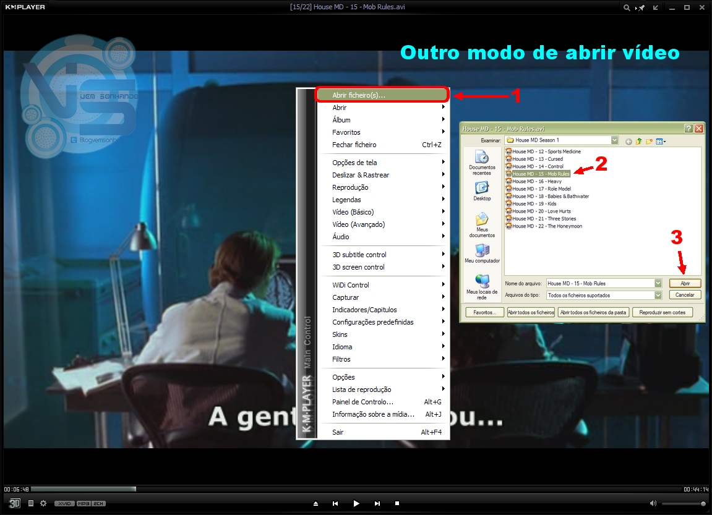712x515 pixels.
Task: Go back using dialog's back arrow
Action: pyautogui.click(x=628, y=142)
